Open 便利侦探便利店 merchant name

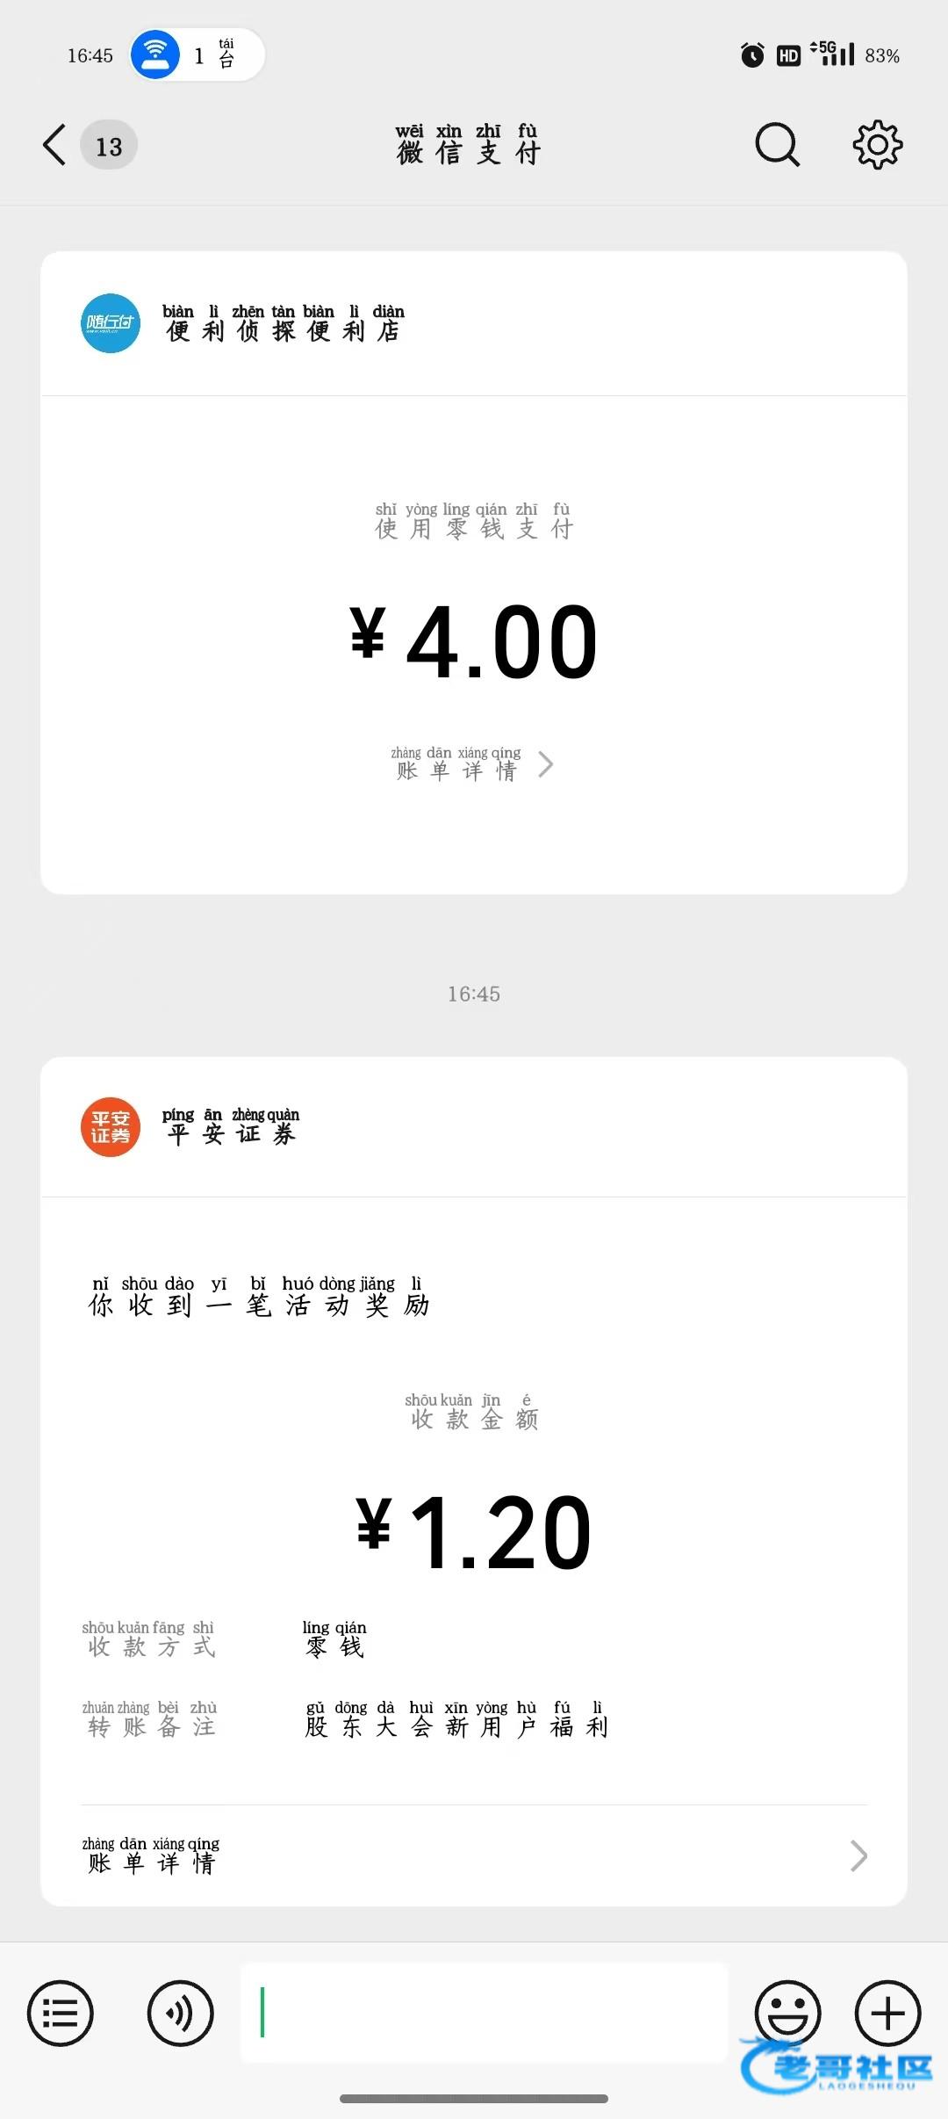pyautogui.click(x=283, y=323)
